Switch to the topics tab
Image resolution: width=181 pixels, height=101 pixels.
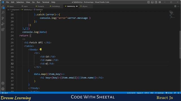click(x=25, y=6)
